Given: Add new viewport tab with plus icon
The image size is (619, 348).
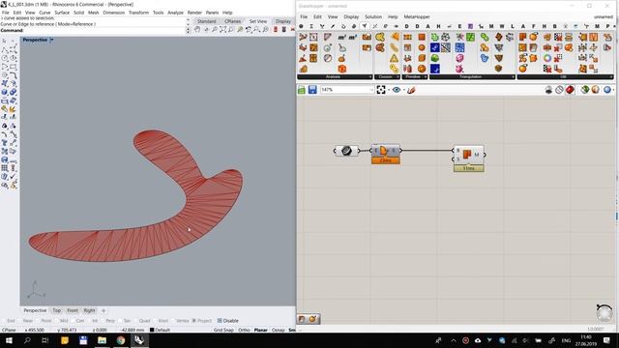Looking at the screenshot, I should (103, 311).
